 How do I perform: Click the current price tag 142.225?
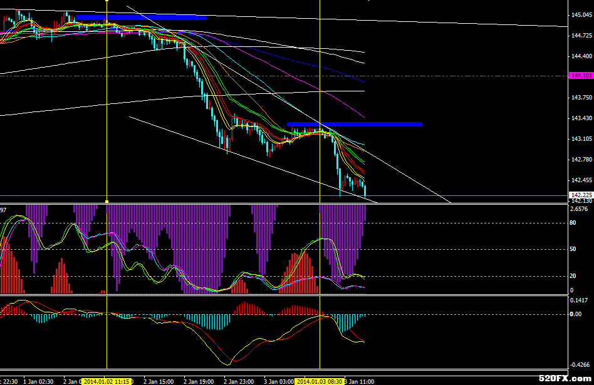pyautogui.click(x=581, y=195)
